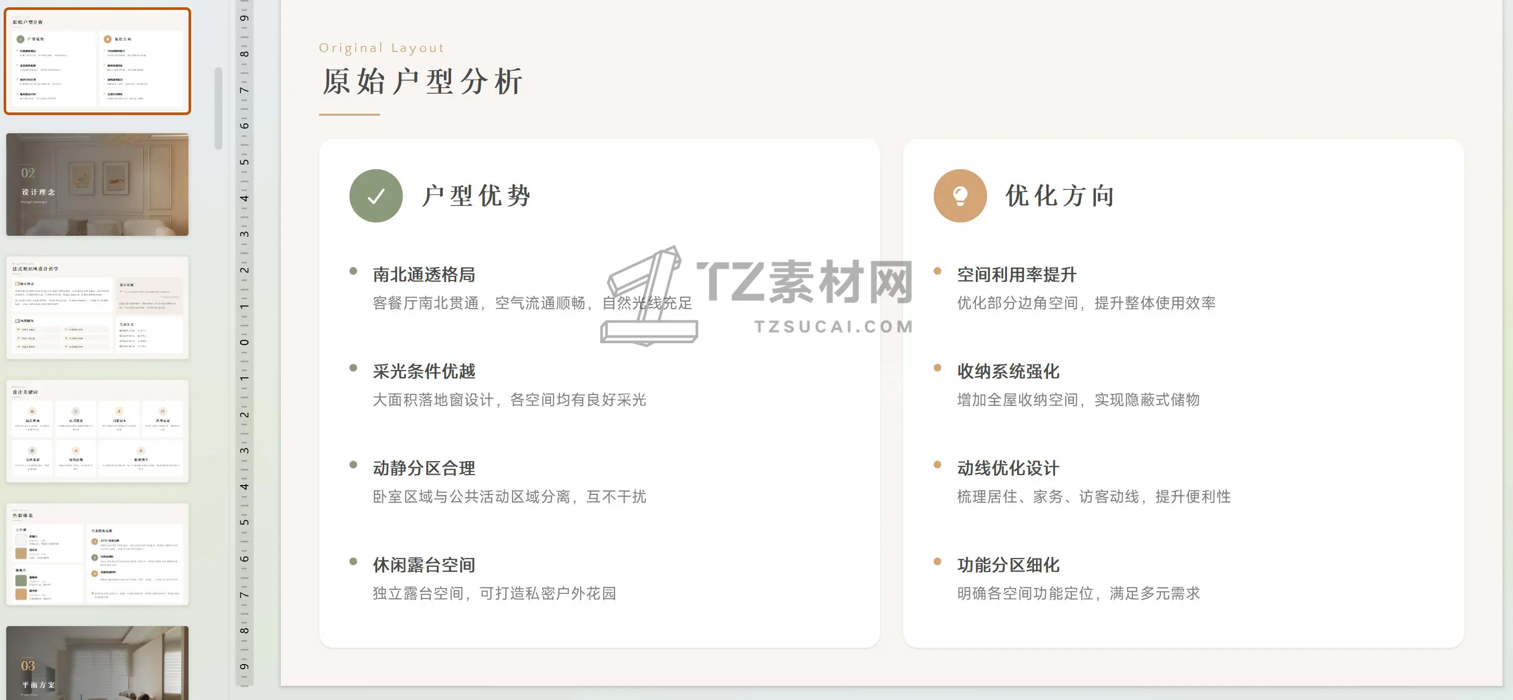Click green bullet beside 南北通透格局
The height and width of the screenshot is (700, 1513).
[x=353, y=271]
